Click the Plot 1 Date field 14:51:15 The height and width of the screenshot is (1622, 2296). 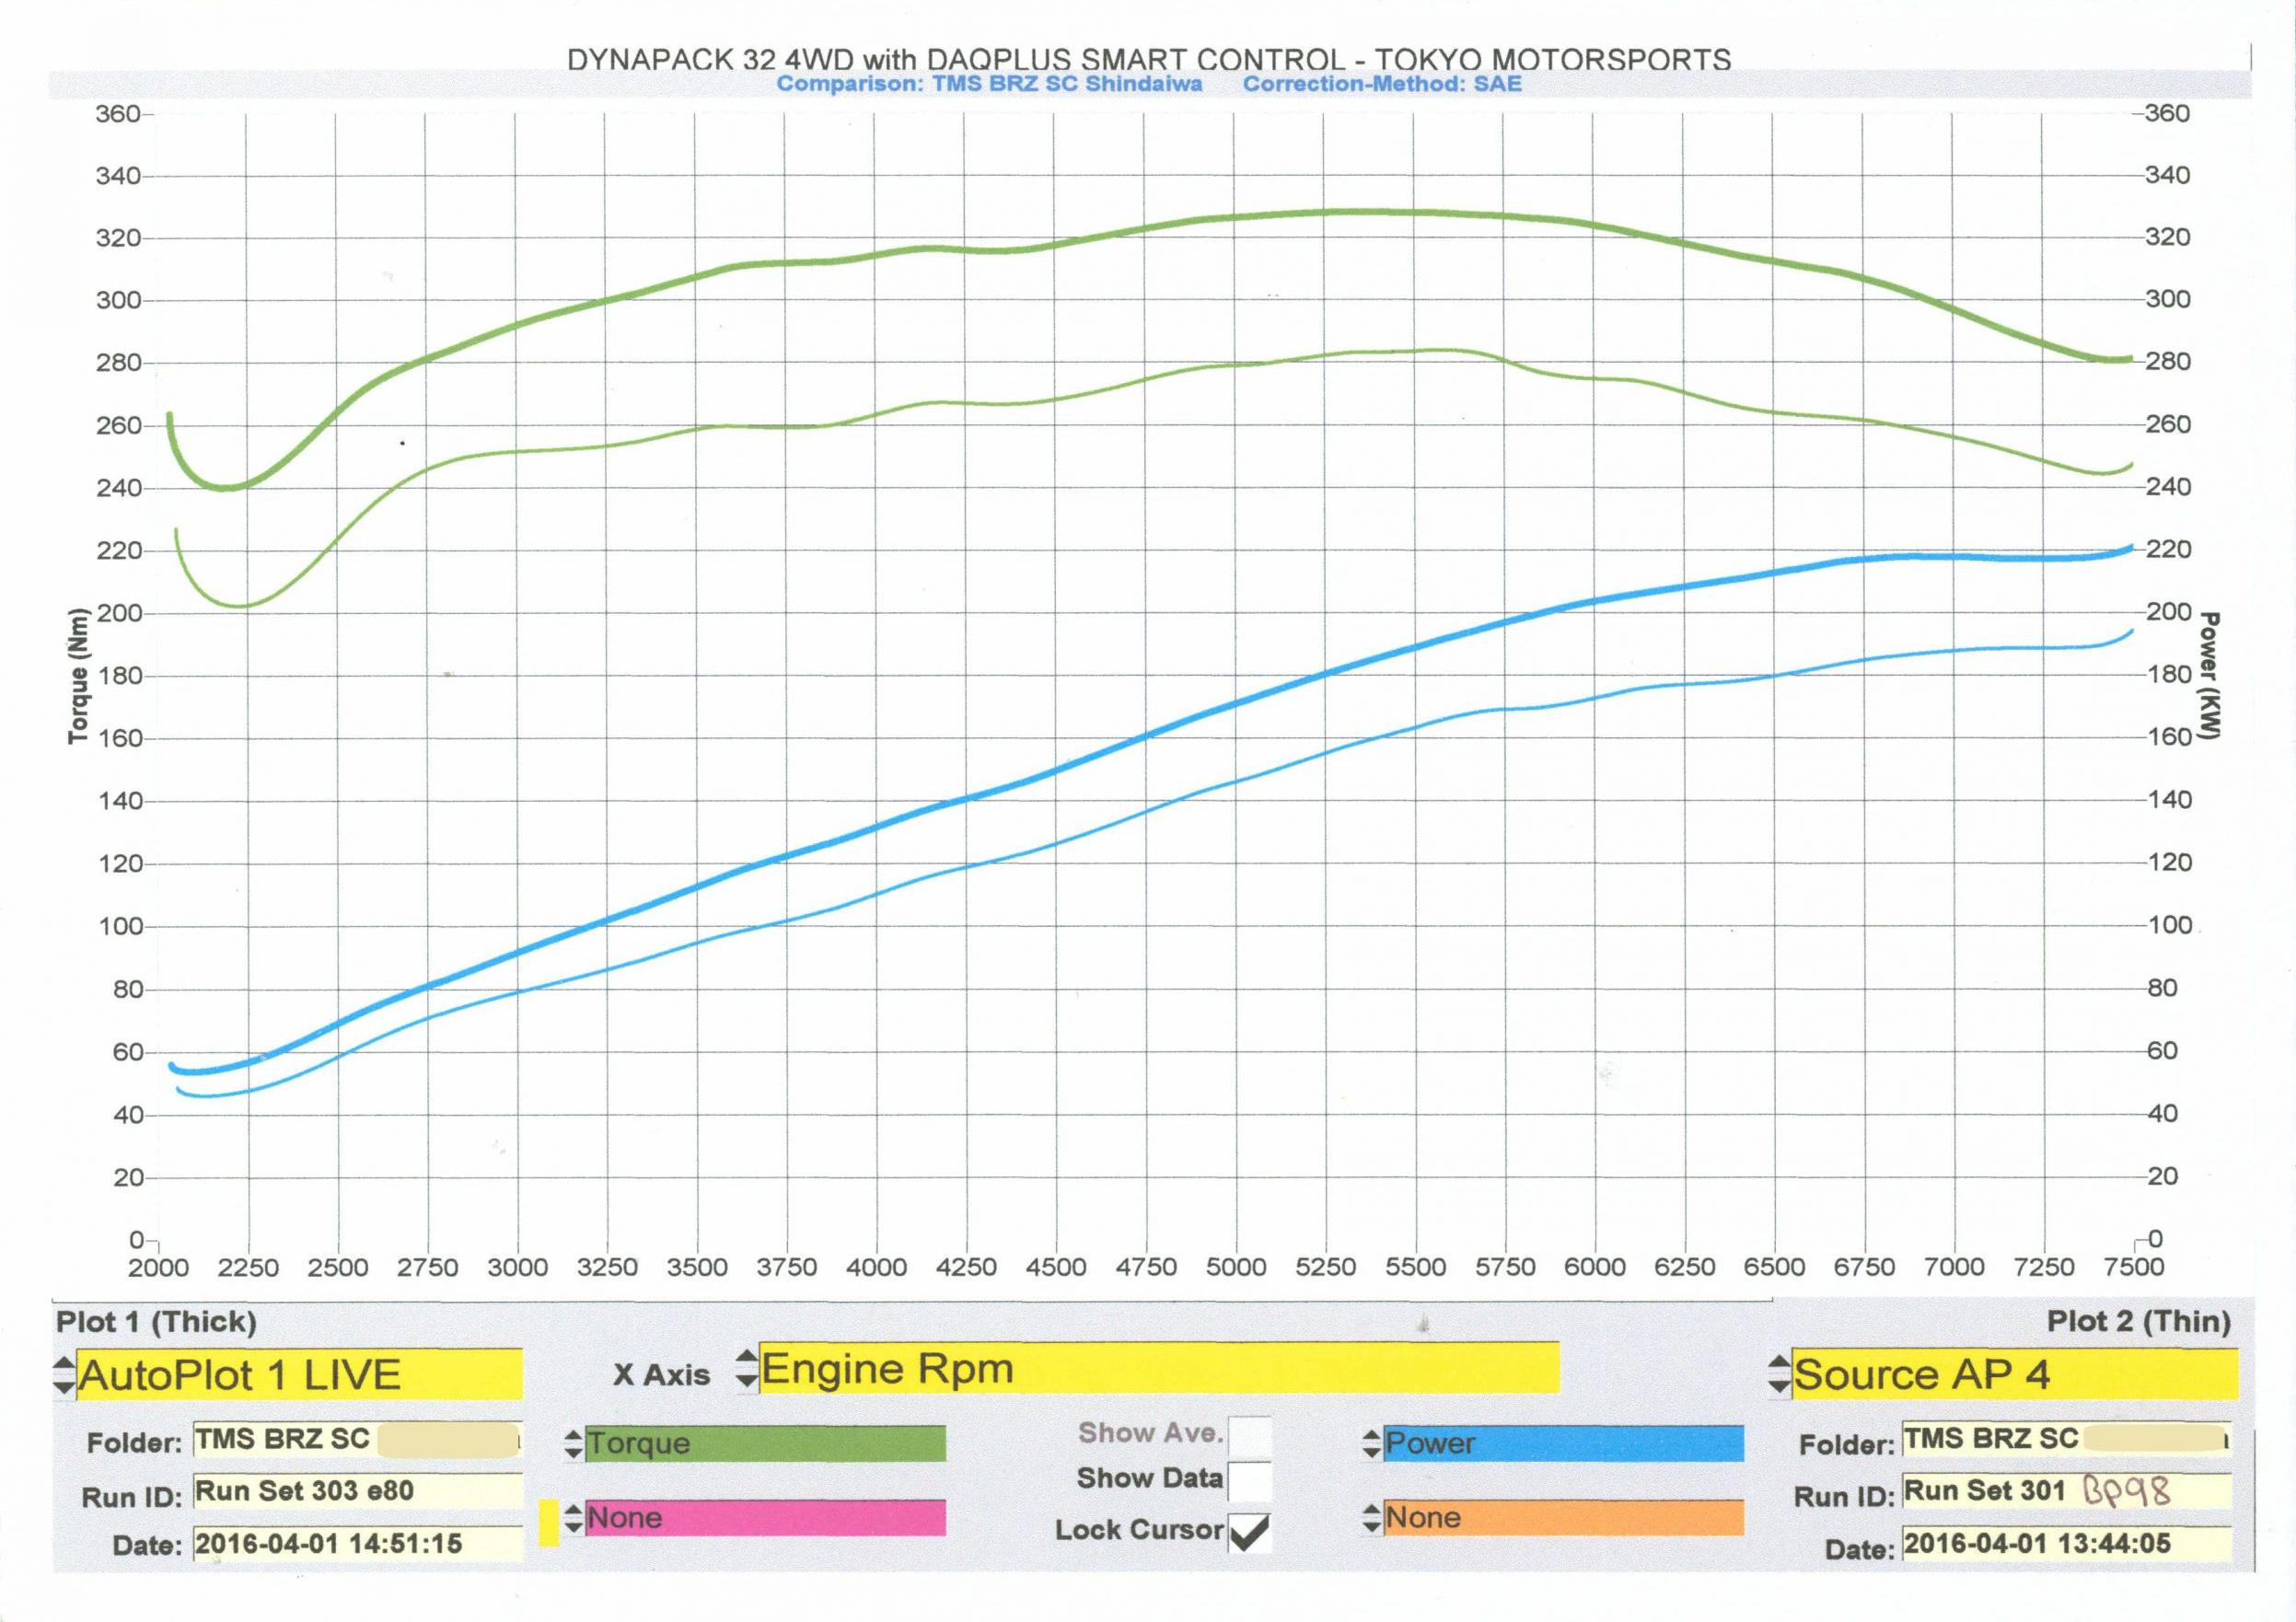(x=357, y=1544)
